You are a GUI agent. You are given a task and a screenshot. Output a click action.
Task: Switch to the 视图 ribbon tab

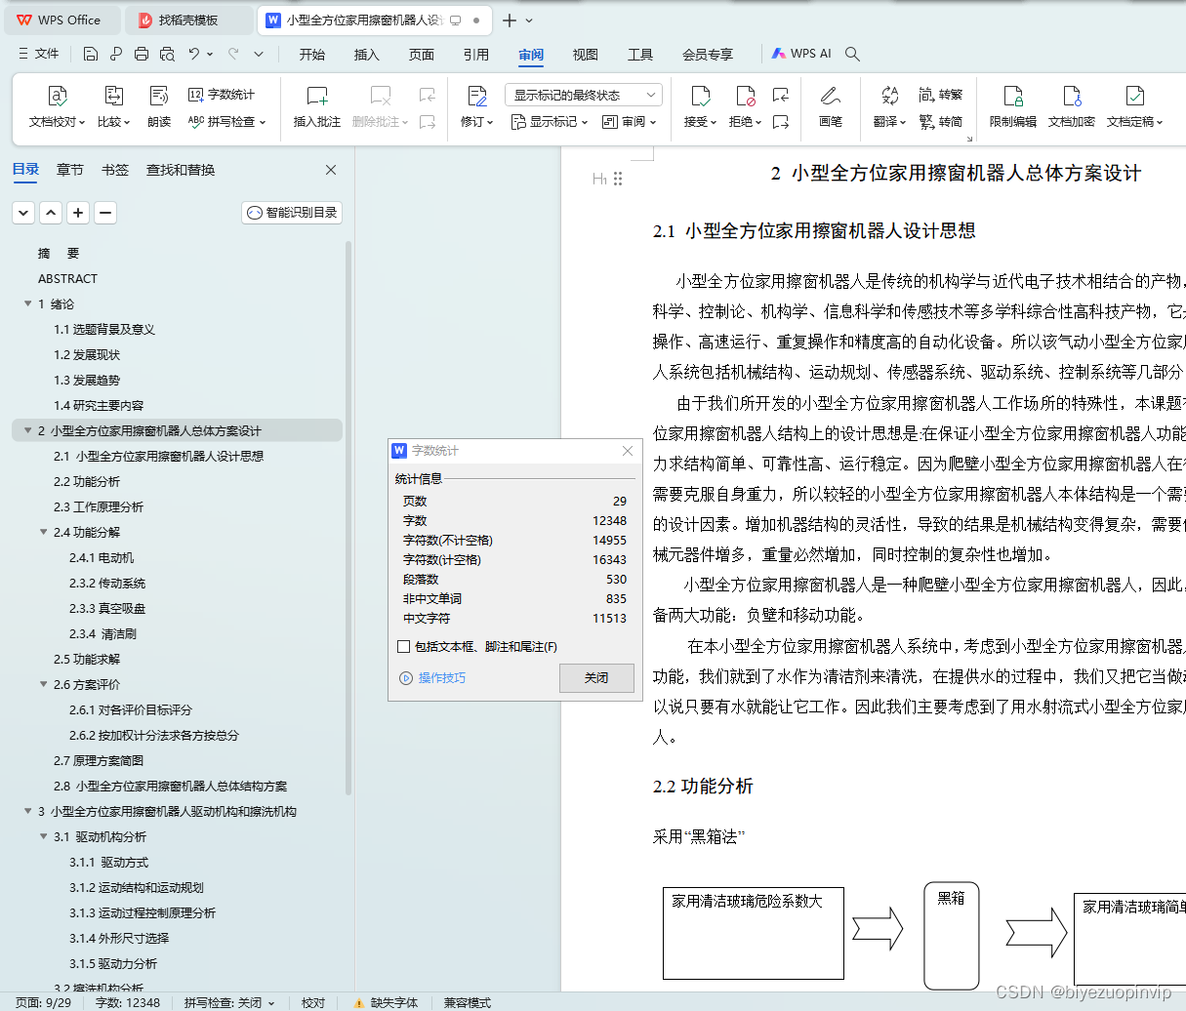[586, 54]
